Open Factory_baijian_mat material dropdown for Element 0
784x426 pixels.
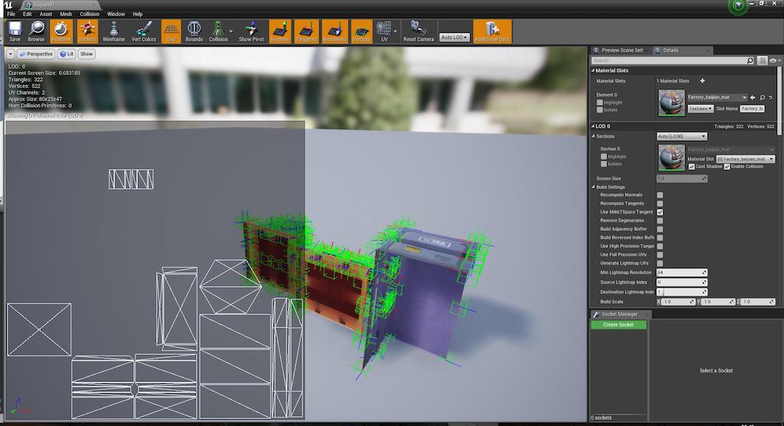717,97
